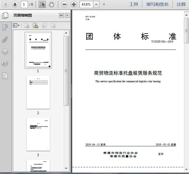Click the page 1 thumbnail label number
This screenshot has height=174, width=189.
pos(38,71)
